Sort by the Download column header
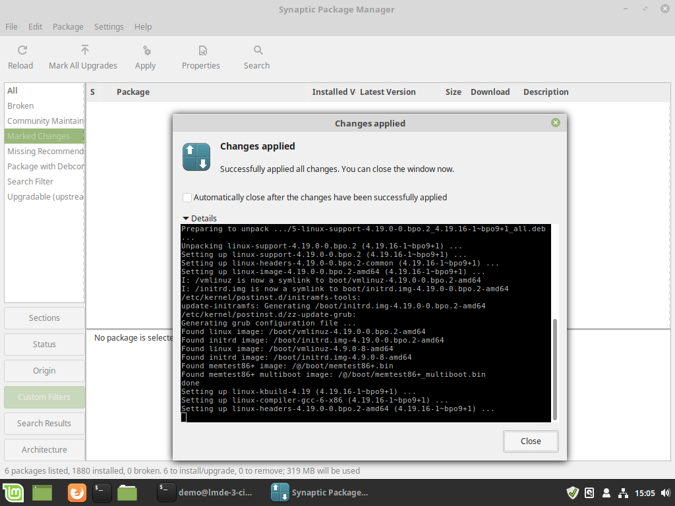 coord(492,92)
